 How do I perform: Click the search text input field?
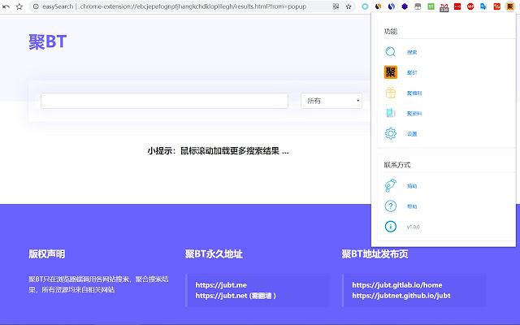click(164, 101)
